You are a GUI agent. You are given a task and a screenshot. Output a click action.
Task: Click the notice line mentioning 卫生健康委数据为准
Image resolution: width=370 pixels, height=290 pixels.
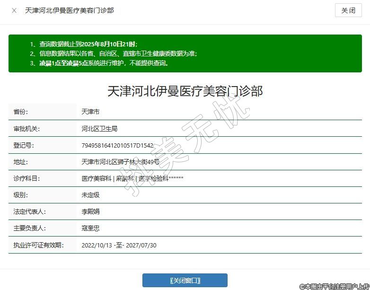tap(113, 53)
